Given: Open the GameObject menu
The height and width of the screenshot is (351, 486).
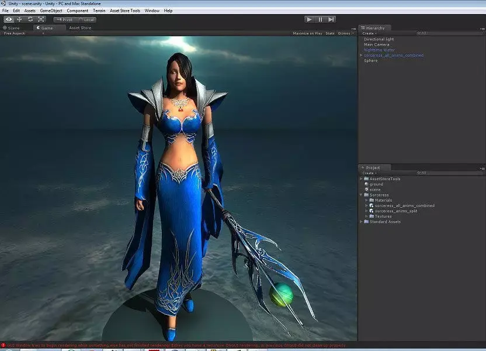Looking at the screenshot, I should coord(51,11).
